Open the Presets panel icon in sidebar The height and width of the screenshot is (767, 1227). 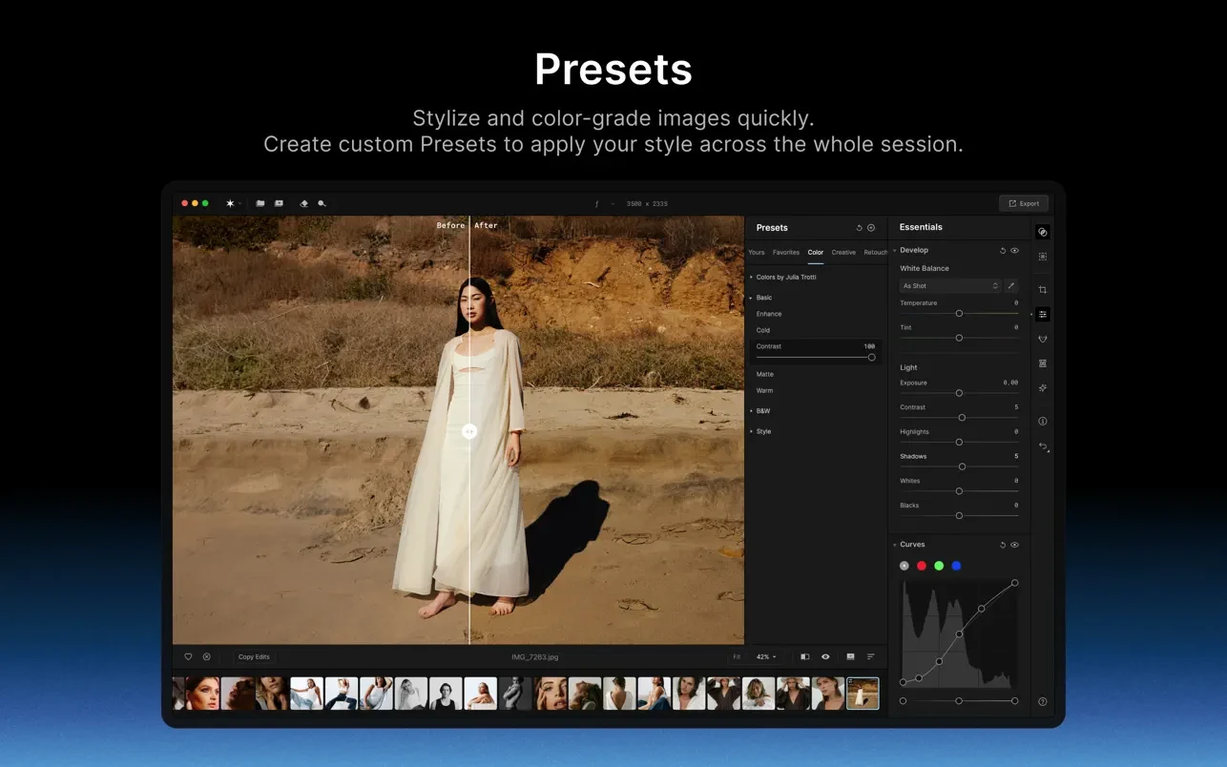[x=1043, y=232]
